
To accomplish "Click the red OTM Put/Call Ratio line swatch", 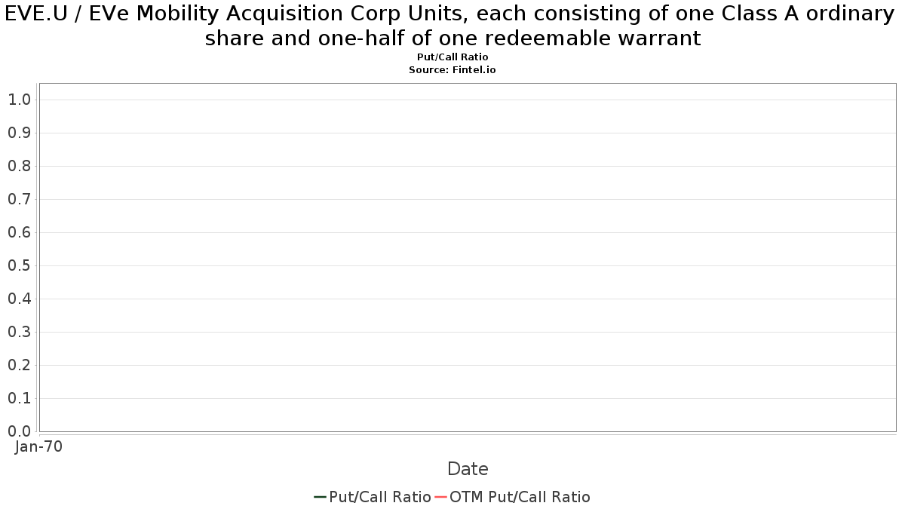I will 440,497.
